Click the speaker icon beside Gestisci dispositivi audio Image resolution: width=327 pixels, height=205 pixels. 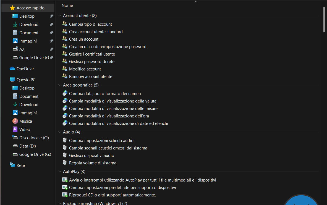pos(65,155)
